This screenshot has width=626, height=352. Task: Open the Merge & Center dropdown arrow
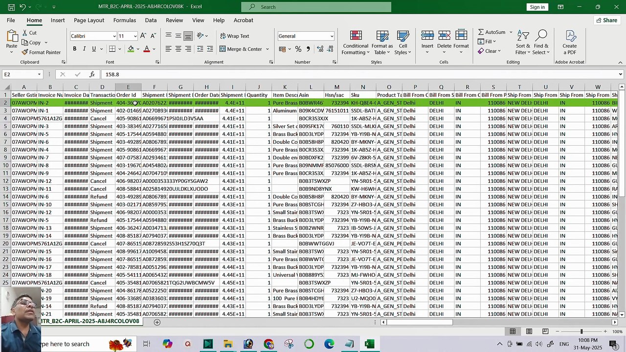267,49
